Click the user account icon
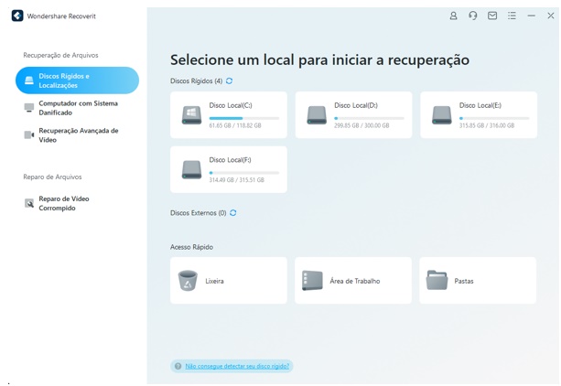561x386 pixels. pyautogui.click(x=453, y=16)
